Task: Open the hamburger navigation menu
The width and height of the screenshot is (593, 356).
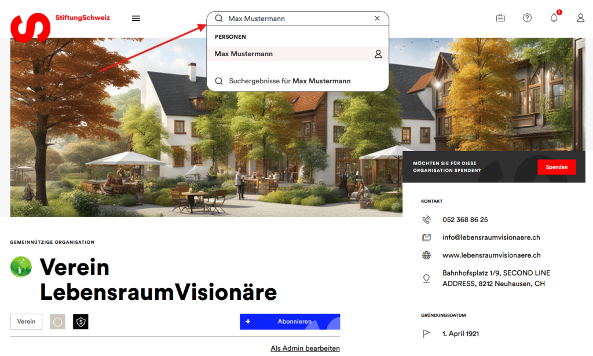Action: [x=136, y=18]
